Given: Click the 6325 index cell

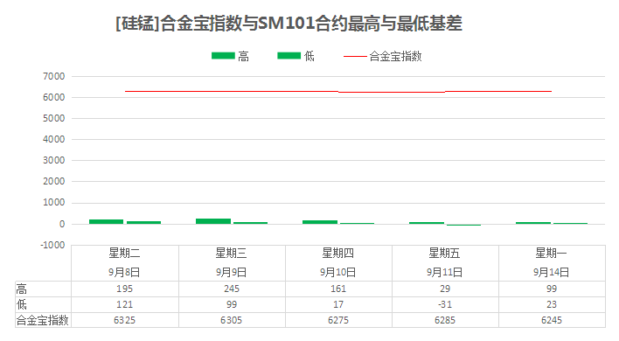Looking at the screenshot, I should coord(125,320).
